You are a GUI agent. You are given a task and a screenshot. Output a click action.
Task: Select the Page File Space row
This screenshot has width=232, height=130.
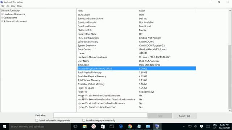pyautogui.click(x=137, y=88)
